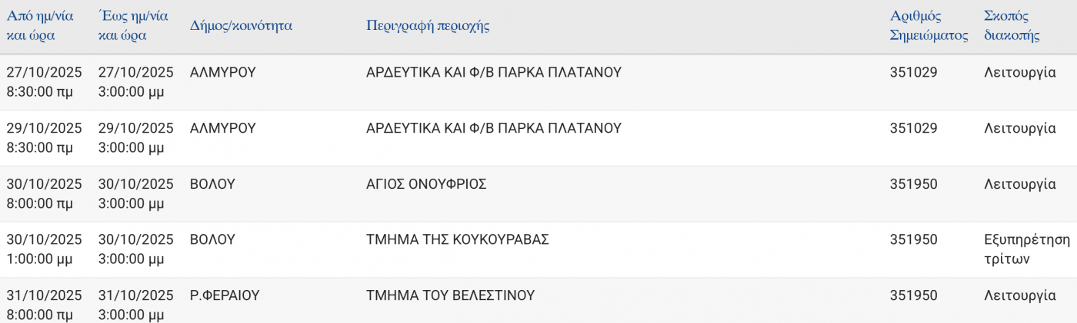1077x323 pixels.
Task: Click ΑΡΔΕΥΤΙΚΑ description in the 29/10/2025 row
Action: pos(493,128)
